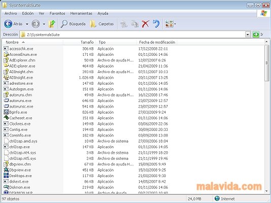Select the accesschk.exe file icon
This screenshot has height=203, width=271.
(x=6, y=49)
